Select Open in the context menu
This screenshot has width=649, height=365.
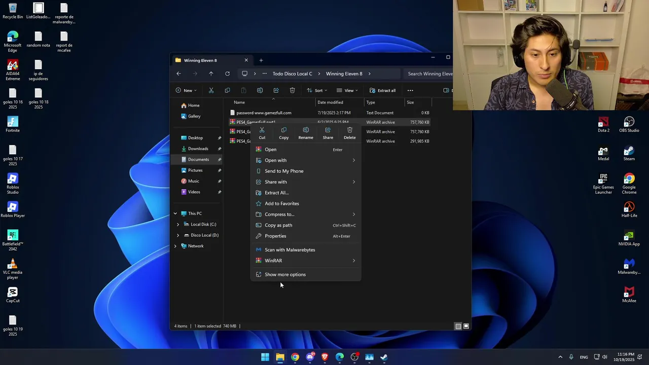pos(306,150)
